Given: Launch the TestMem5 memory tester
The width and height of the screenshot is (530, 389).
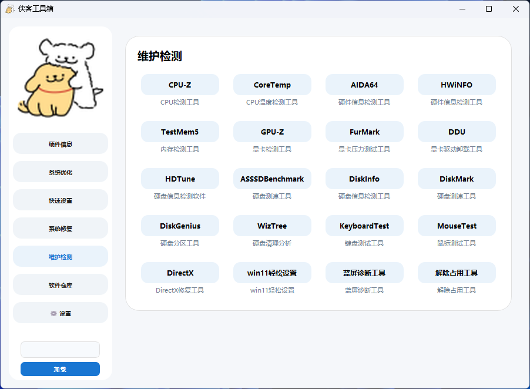Looking at the screenshot, I should click(180, 132).
